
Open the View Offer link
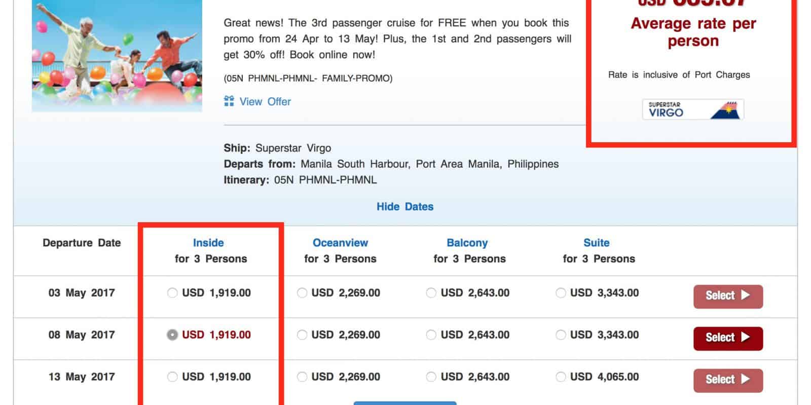(x=265, y=102)
